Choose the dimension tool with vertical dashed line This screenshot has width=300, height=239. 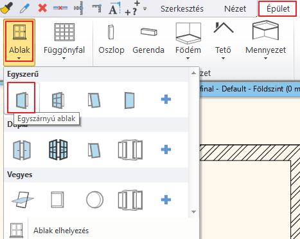point(78,8)
